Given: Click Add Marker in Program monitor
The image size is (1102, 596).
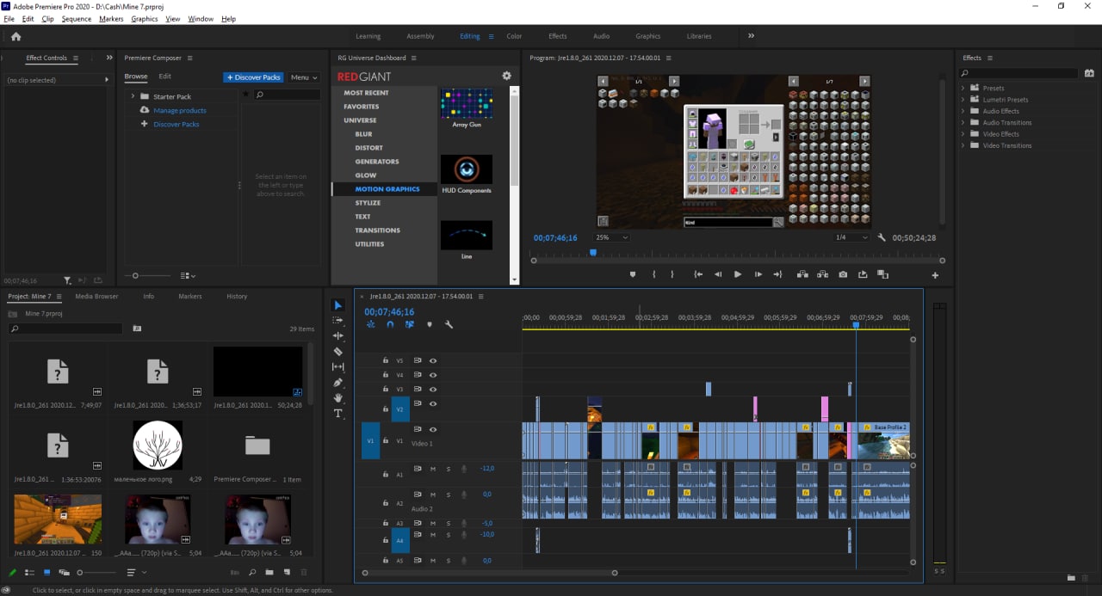Looking at the screenshot, I should (633, 274).
